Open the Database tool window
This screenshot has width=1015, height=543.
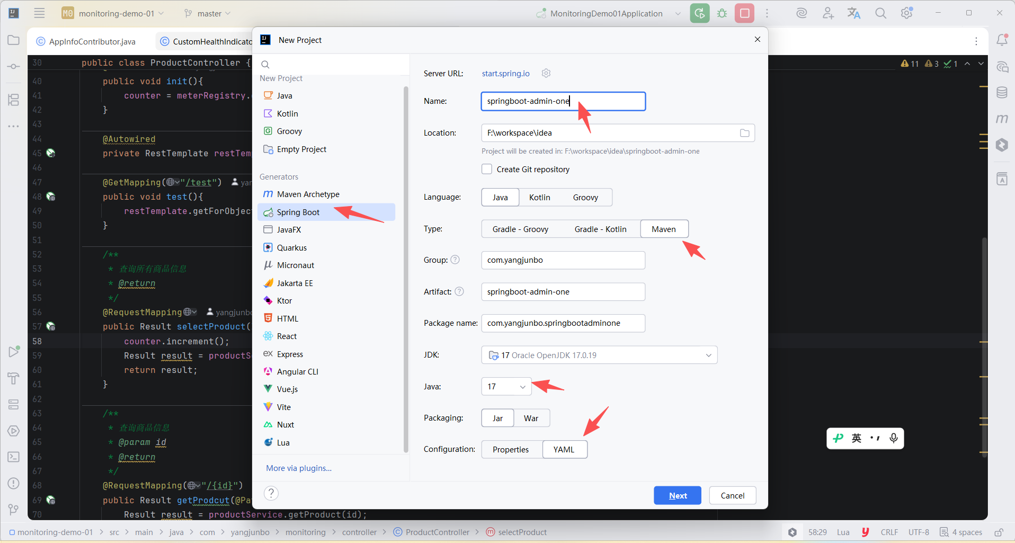pyautogui.click(x=1002, y=93)
